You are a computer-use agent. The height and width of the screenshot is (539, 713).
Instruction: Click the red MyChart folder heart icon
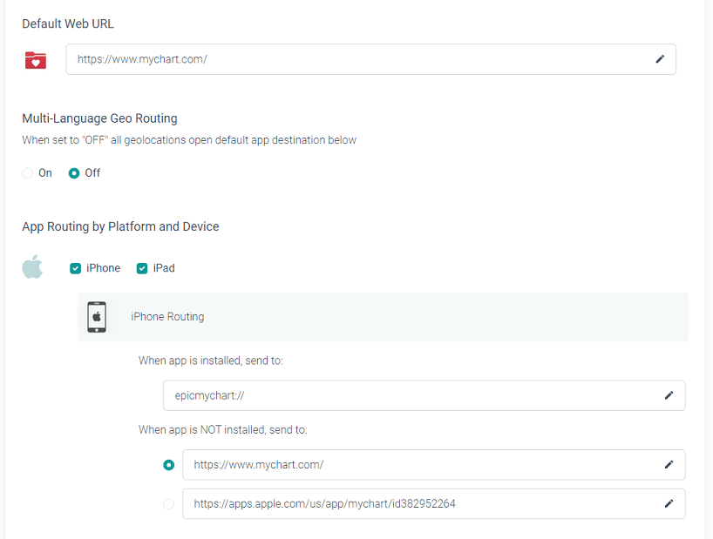(x=36, y=60)
